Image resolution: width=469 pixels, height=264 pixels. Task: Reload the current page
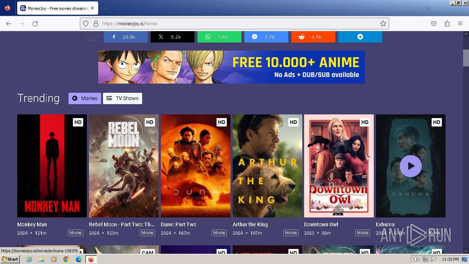click(35, 23)
